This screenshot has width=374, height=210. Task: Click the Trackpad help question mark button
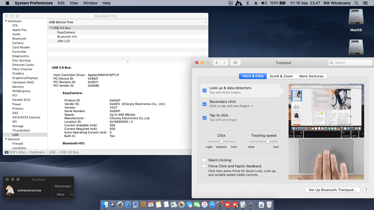point(366,190)
